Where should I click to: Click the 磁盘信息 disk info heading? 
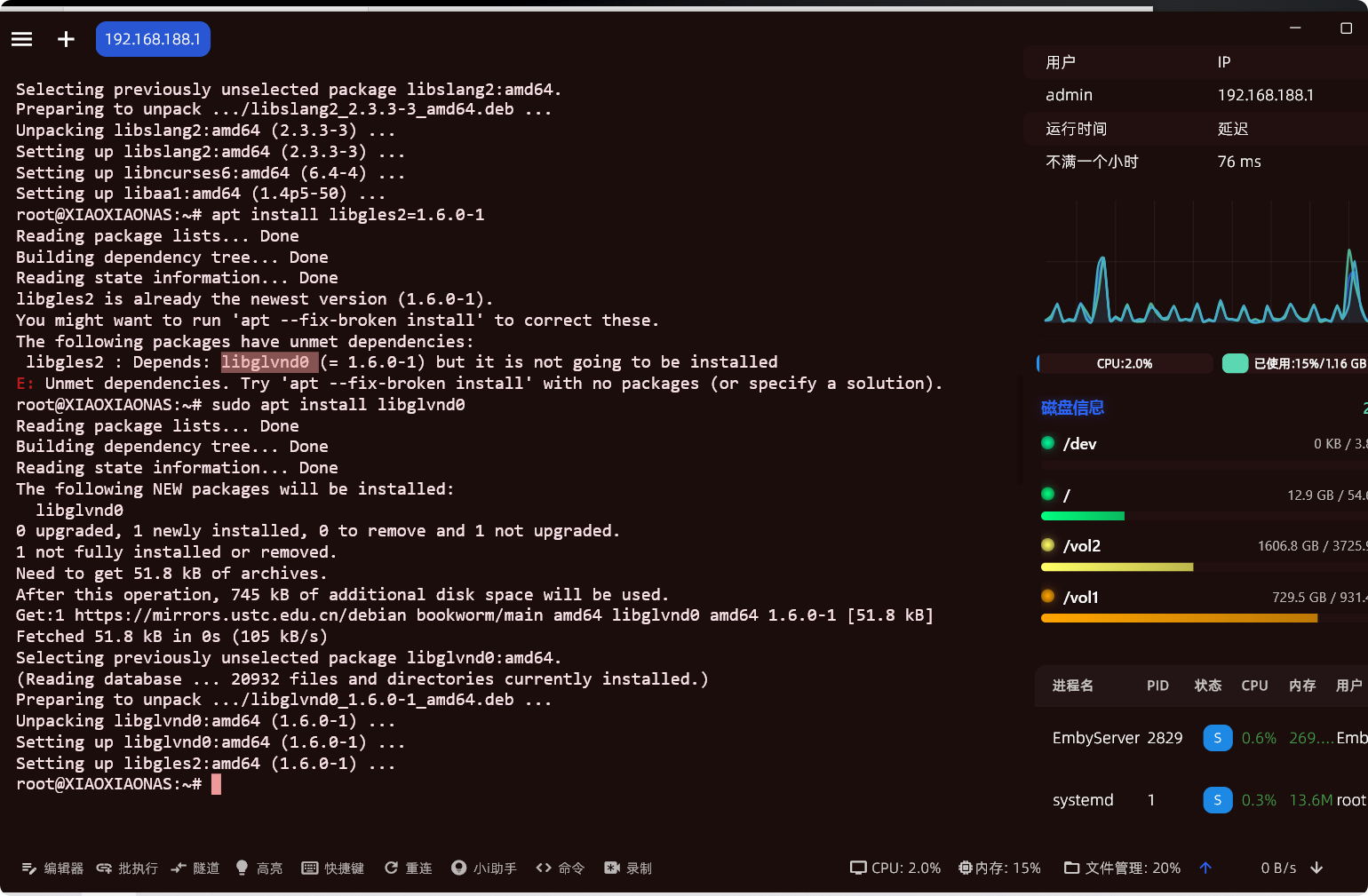(x=1072, y=408)
